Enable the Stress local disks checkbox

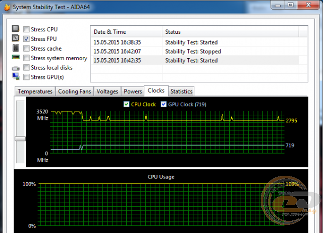pos(26,68)
